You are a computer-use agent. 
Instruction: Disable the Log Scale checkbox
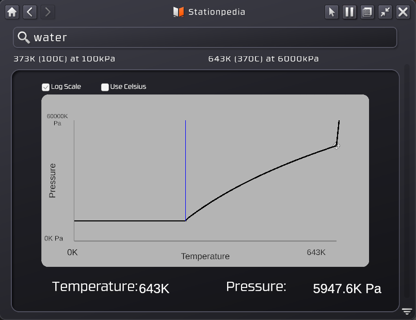coord(45,87)
